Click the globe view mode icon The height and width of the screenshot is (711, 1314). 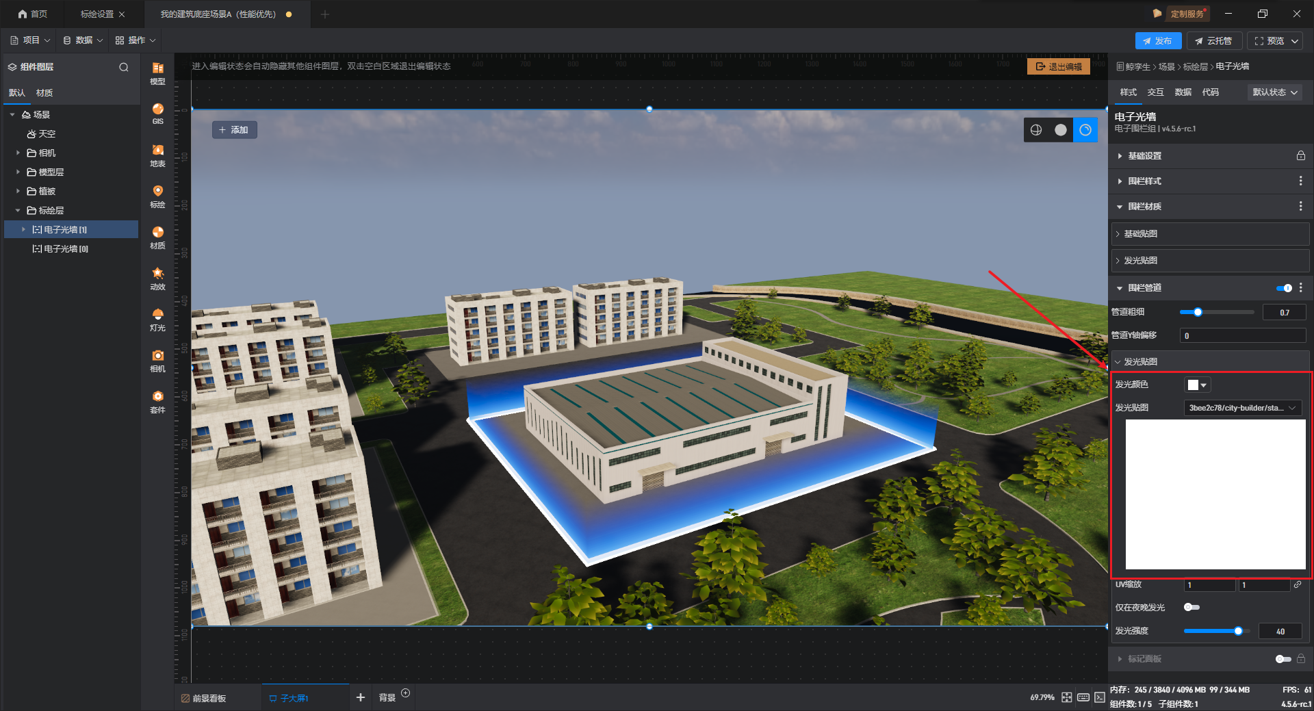click(x=1036, y=130)
